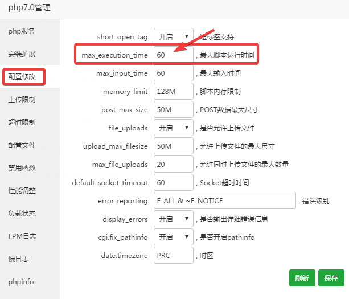Open the 超时限制 tab

[x=22, y=122]
